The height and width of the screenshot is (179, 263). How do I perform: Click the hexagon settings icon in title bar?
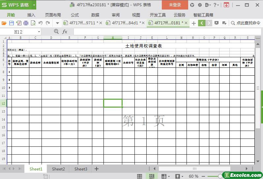point(200,5)
